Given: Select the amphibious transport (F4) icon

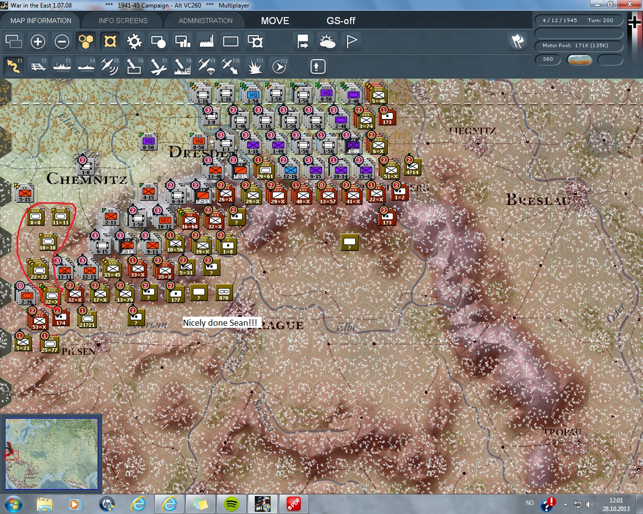Looking at the screenshot, I should (86, 66).
